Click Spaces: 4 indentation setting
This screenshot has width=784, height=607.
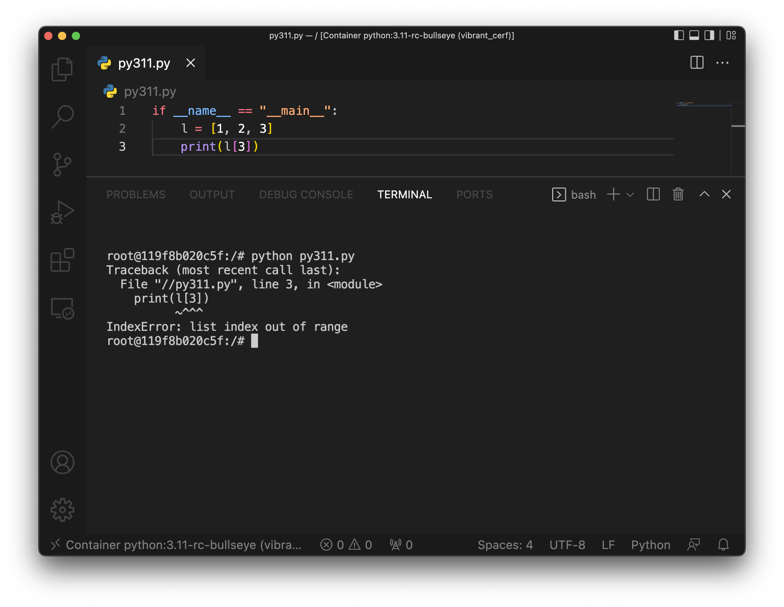pyautogui.click(x=505, y=545)
